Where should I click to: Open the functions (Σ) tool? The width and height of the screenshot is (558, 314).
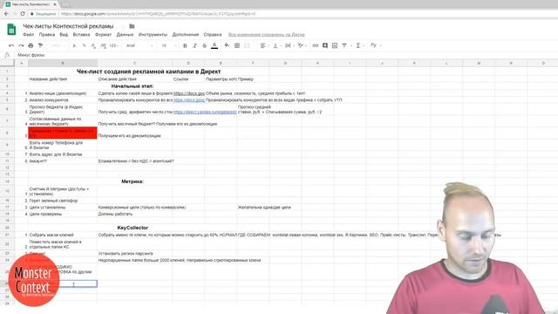coord(358,45)
